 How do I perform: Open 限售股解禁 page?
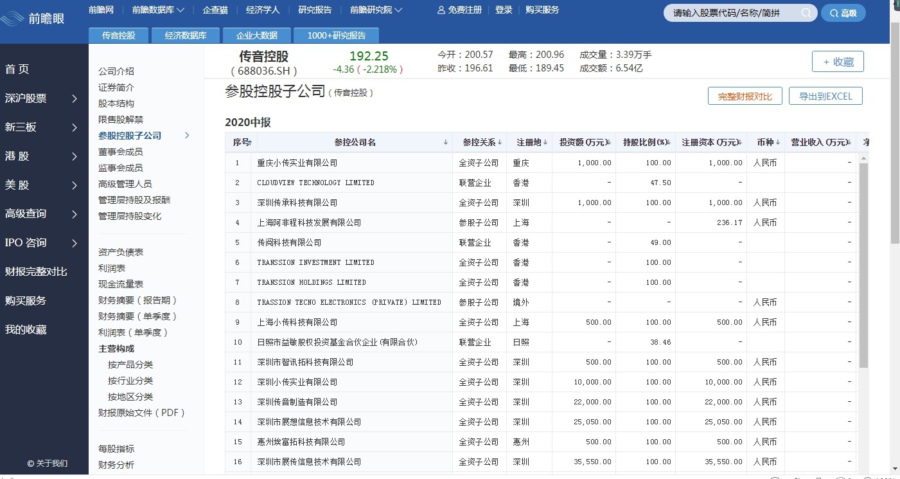(x=121, y=120)
